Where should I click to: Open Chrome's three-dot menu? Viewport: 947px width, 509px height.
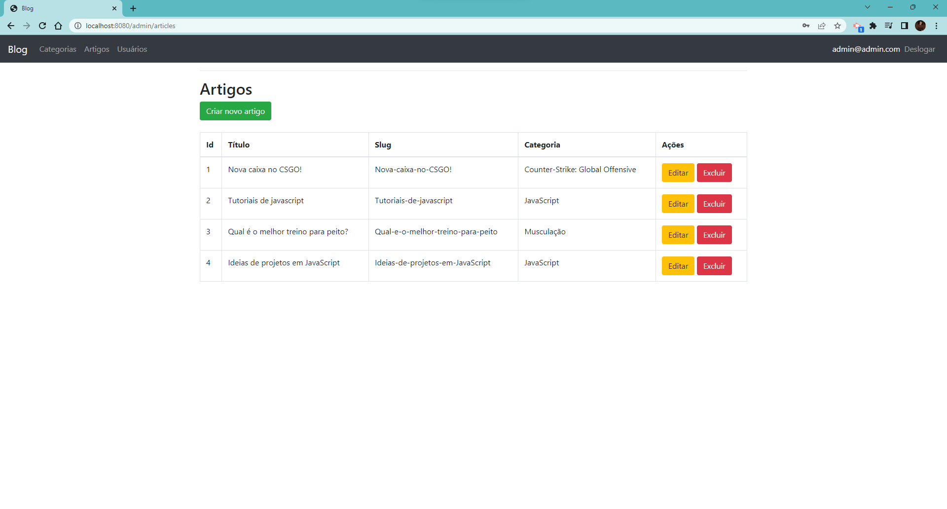point(937,26)
